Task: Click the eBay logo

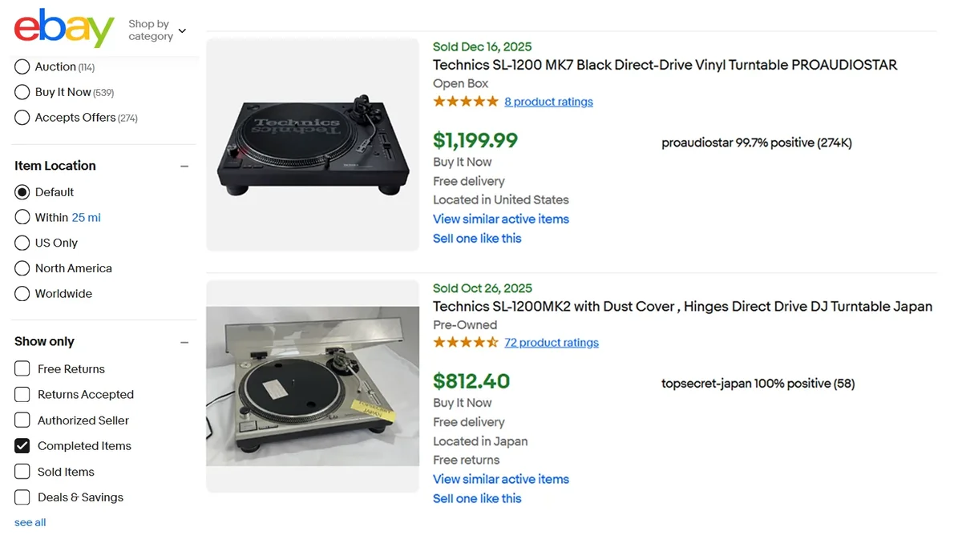Action: [64, 29]
